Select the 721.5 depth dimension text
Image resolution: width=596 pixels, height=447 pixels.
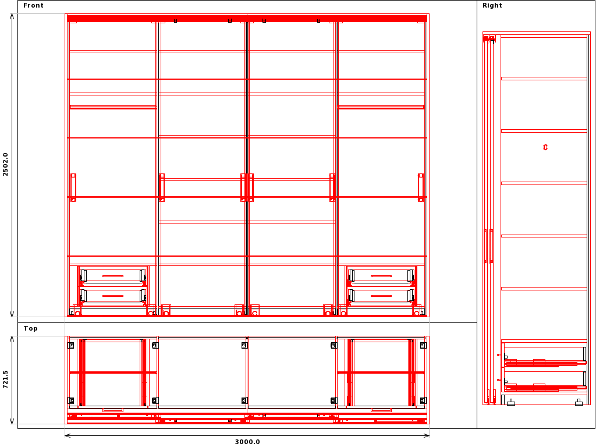click(x=6, y=379)
